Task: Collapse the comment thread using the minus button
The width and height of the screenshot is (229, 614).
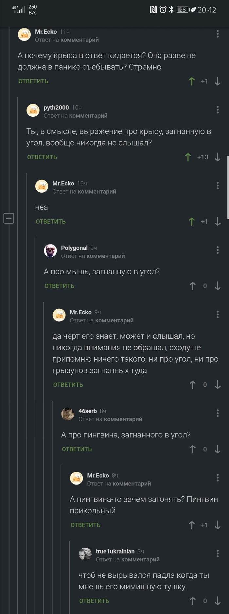Action: click(9, 219)
